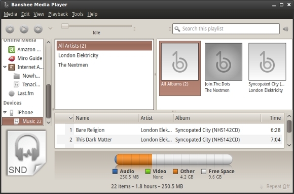Image resolution: width=294 pixels, height=194 pixels.
Task: Click the Banshee title bar logo icon
Action: tap(7, 5)
